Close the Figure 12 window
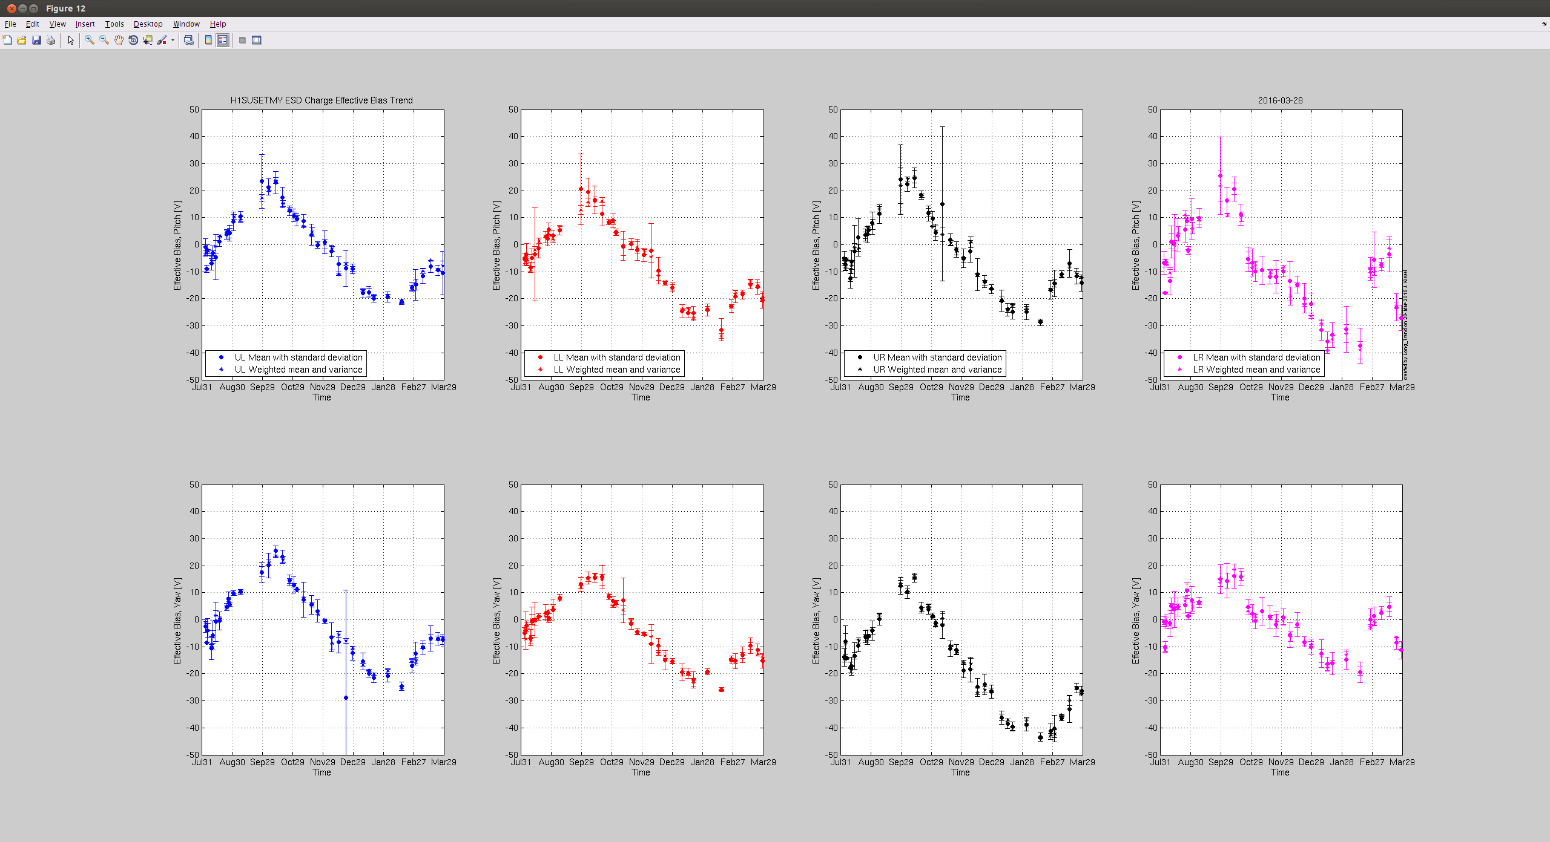1550x842 pixels. tap(12, 8)
